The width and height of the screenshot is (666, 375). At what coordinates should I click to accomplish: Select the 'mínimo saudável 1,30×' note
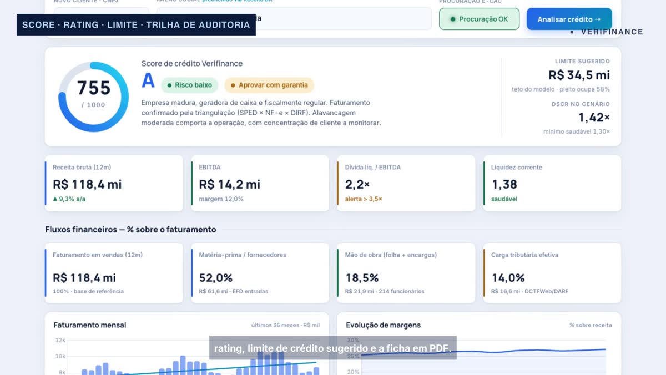coord(577,131)
